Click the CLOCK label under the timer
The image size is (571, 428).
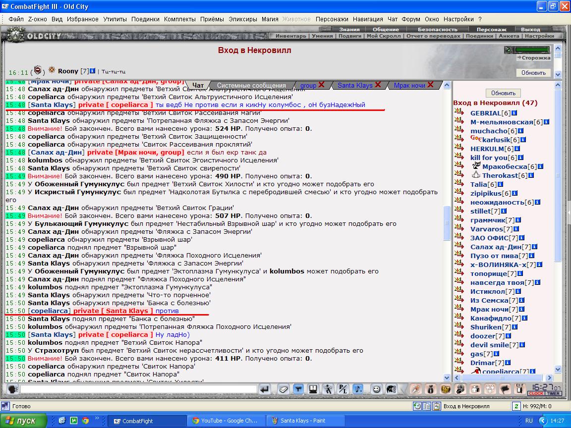(x=536, y=393)
